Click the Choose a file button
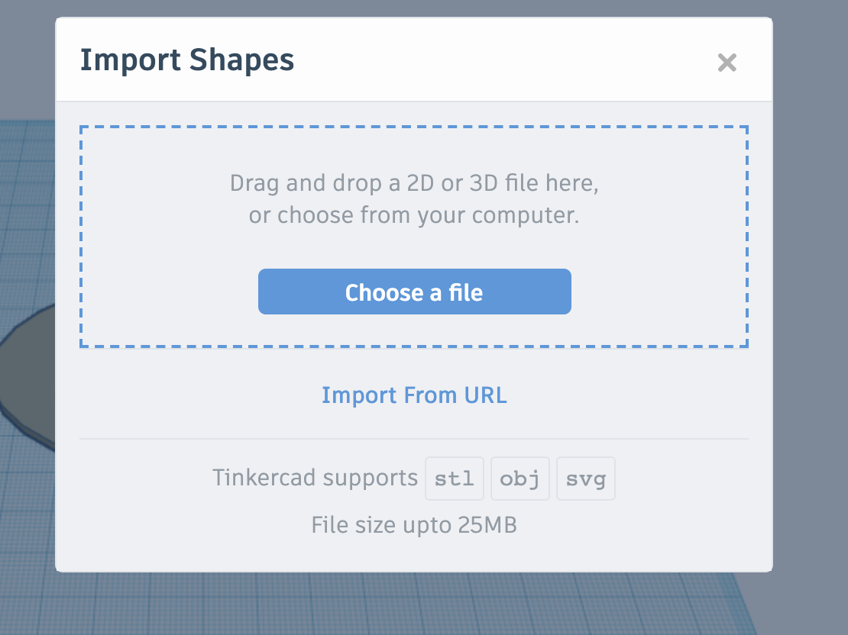 (414, 292)
